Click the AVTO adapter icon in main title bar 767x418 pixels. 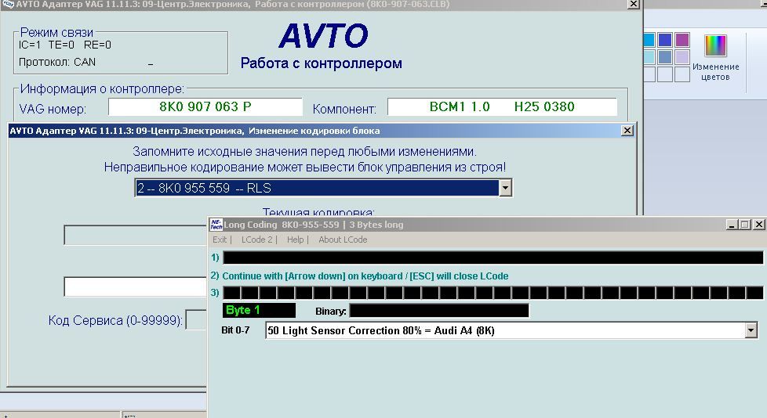click(x=8, y=4)
